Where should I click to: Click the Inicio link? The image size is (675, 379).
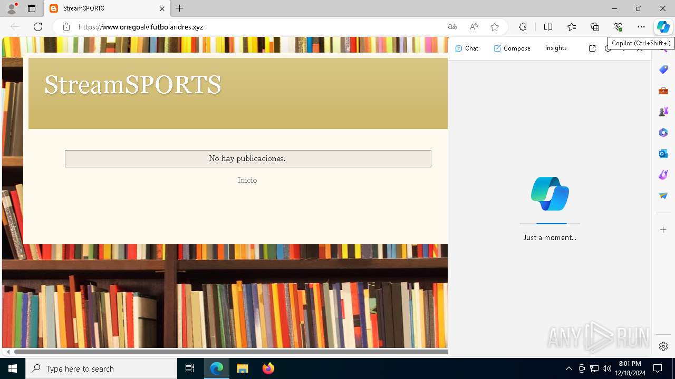(247, 180)
